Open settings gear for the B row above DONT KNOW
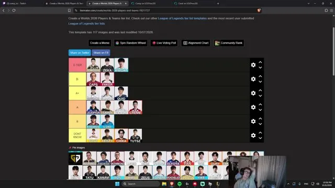This screenshot has width=335, height=188. (x=253, y=121)
